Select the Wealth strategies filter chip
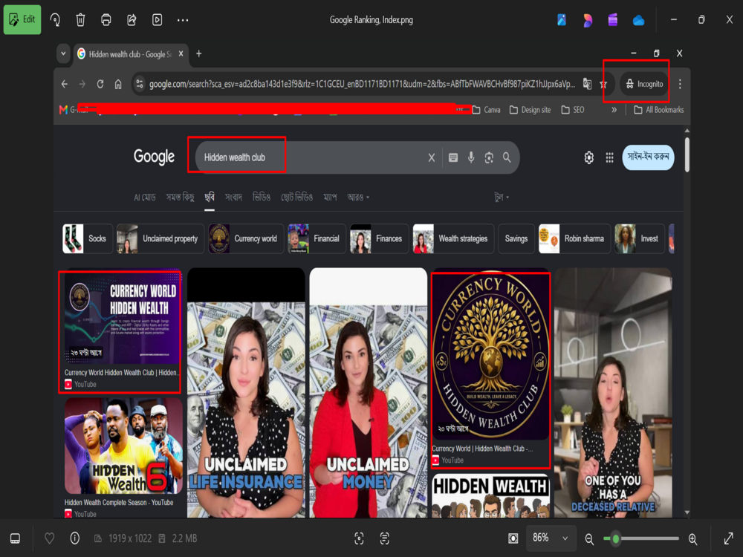743x557 pixels. [453, 238]
